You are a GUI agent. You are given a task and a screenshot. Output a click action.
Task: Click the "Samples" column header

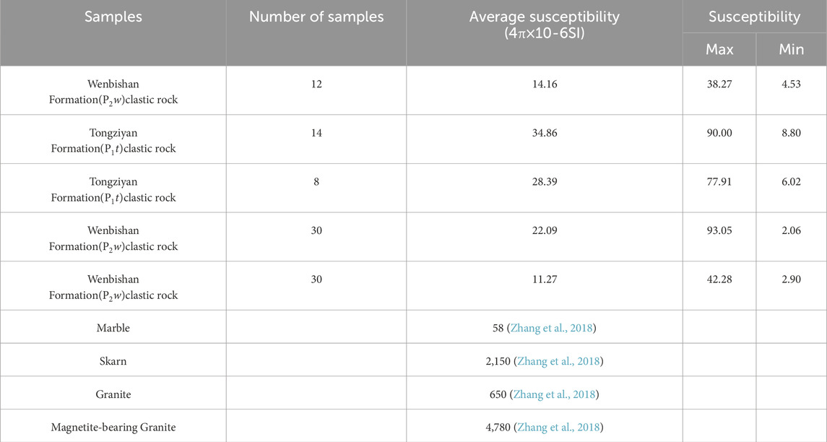(x=113, y=17)
